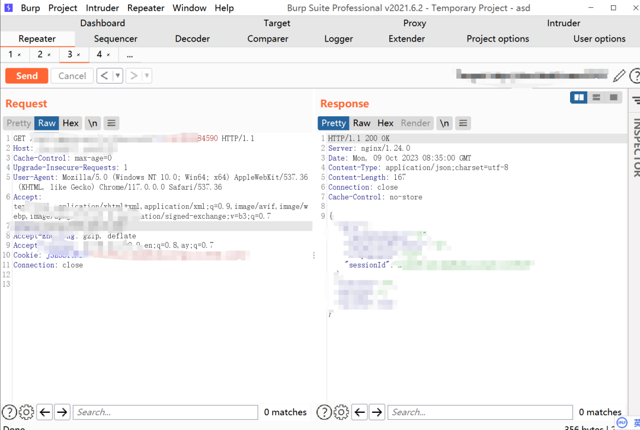Open the Repeater menu in menu bar
The width and height of the screenshot is (640, 430).
click(x=146, y=8)
